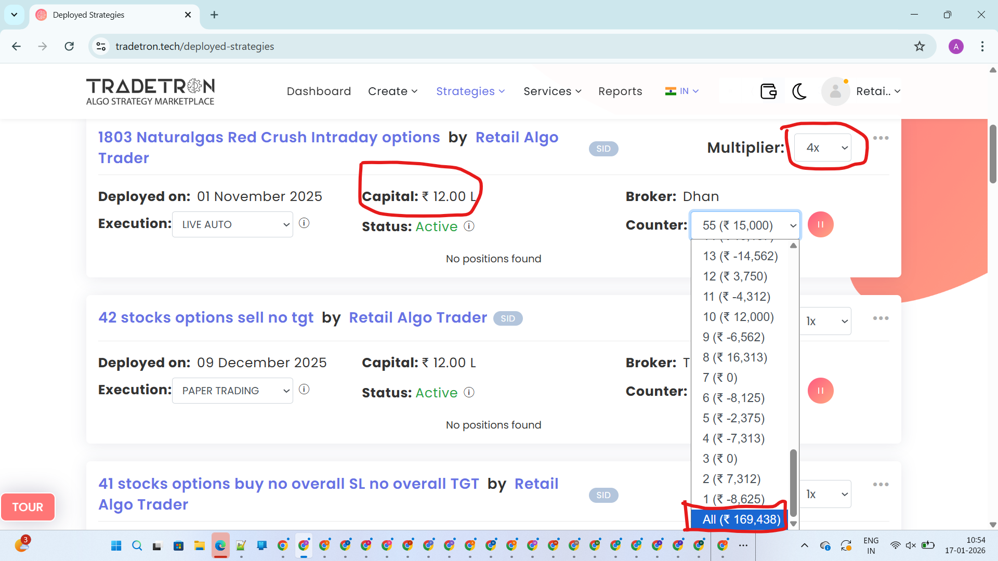Image resolution: width=998 pixels, height=561 pixels.
Task: Click the TOUR button
Action: 28,506
